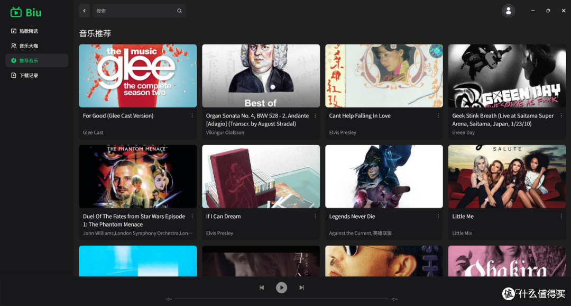Open more options for If I Can Dream
Viewport: 571px width, 306px height.
(315, 217)
